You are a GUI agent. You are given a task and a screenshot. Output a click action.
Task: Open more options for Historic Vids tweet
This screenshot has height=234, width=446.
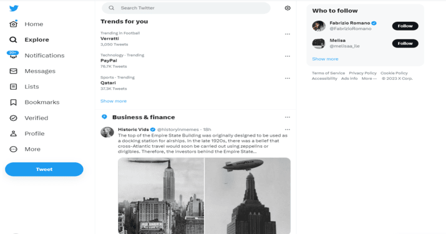point(288,130)
